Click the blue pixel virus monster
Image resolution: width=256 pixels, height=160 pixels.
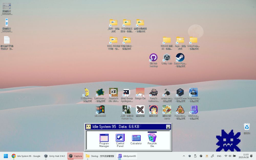[228, 141]
